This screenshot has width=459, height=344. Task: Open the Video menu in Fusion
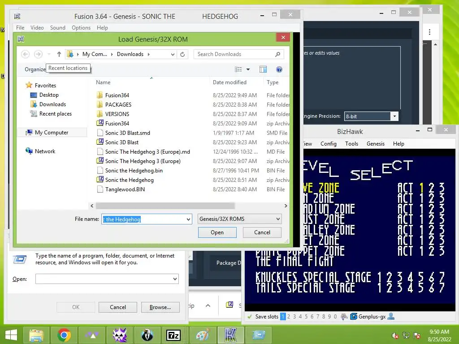pos(37,27)
